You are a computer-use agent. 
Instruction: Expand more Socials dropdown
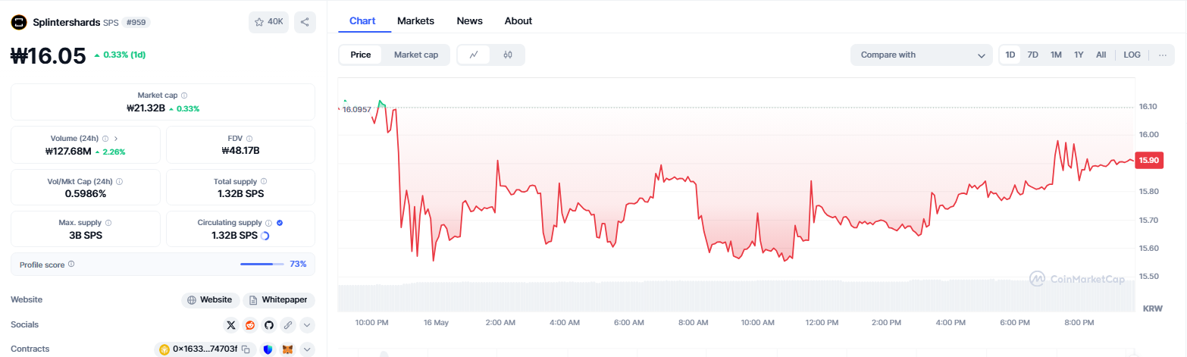click(x=306, y=325)
